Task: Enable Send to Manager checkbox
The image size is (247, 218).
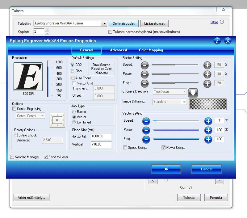Action: [x=12, y=157]
